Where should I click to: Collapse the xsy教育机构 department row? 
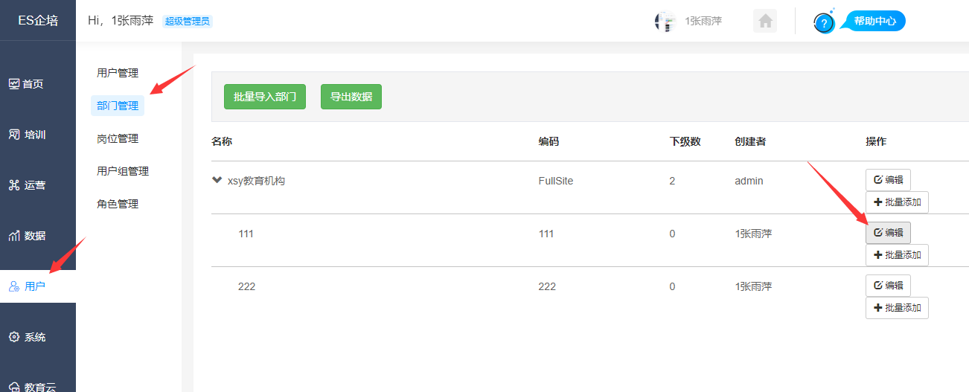coord(217,180)
